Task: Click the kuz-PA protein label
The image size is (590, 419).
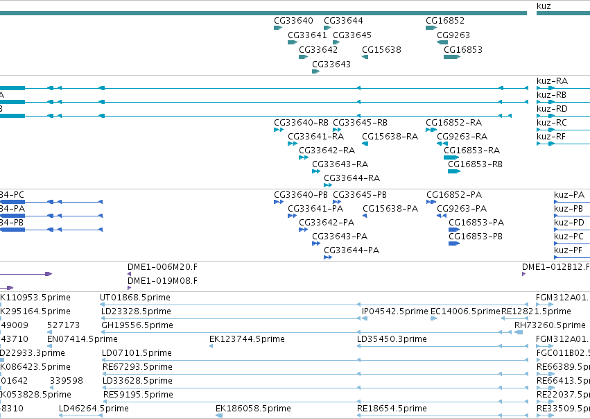Action: pyautogui.click(x=569, y=195)
